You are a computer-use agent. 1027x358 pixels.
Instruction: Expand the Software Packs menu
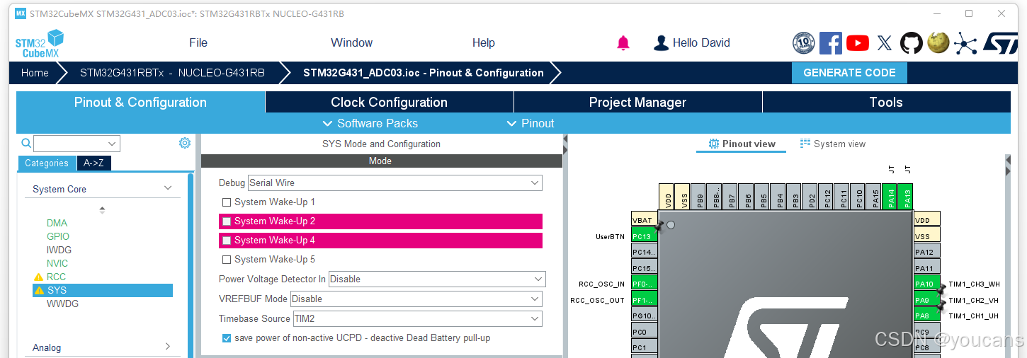370,123
